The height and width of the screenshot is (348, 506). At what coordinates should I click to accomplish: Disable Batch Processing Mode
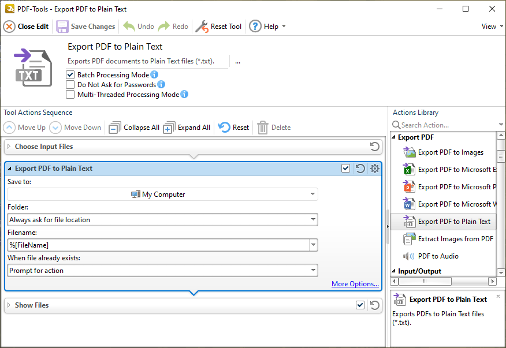pos(70,74)
